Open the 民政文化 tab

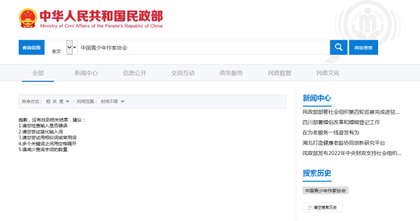click(x=328, y=73)
